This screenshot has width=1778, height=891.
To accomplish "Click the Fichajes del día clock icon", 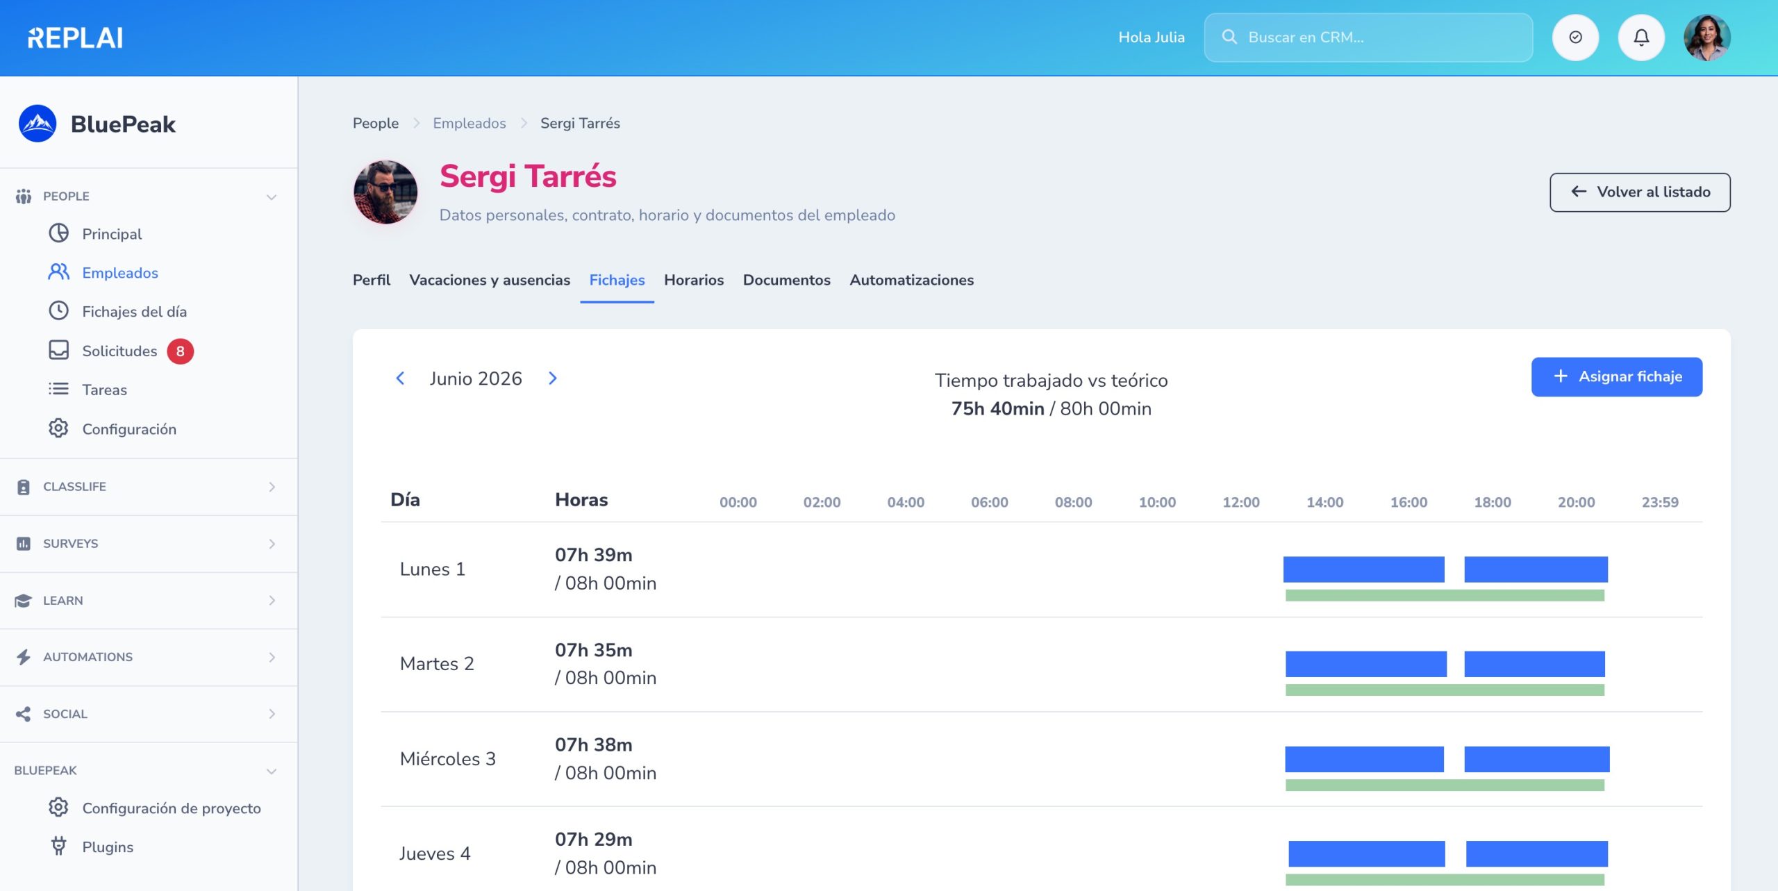I will click(x=58, y=311).
